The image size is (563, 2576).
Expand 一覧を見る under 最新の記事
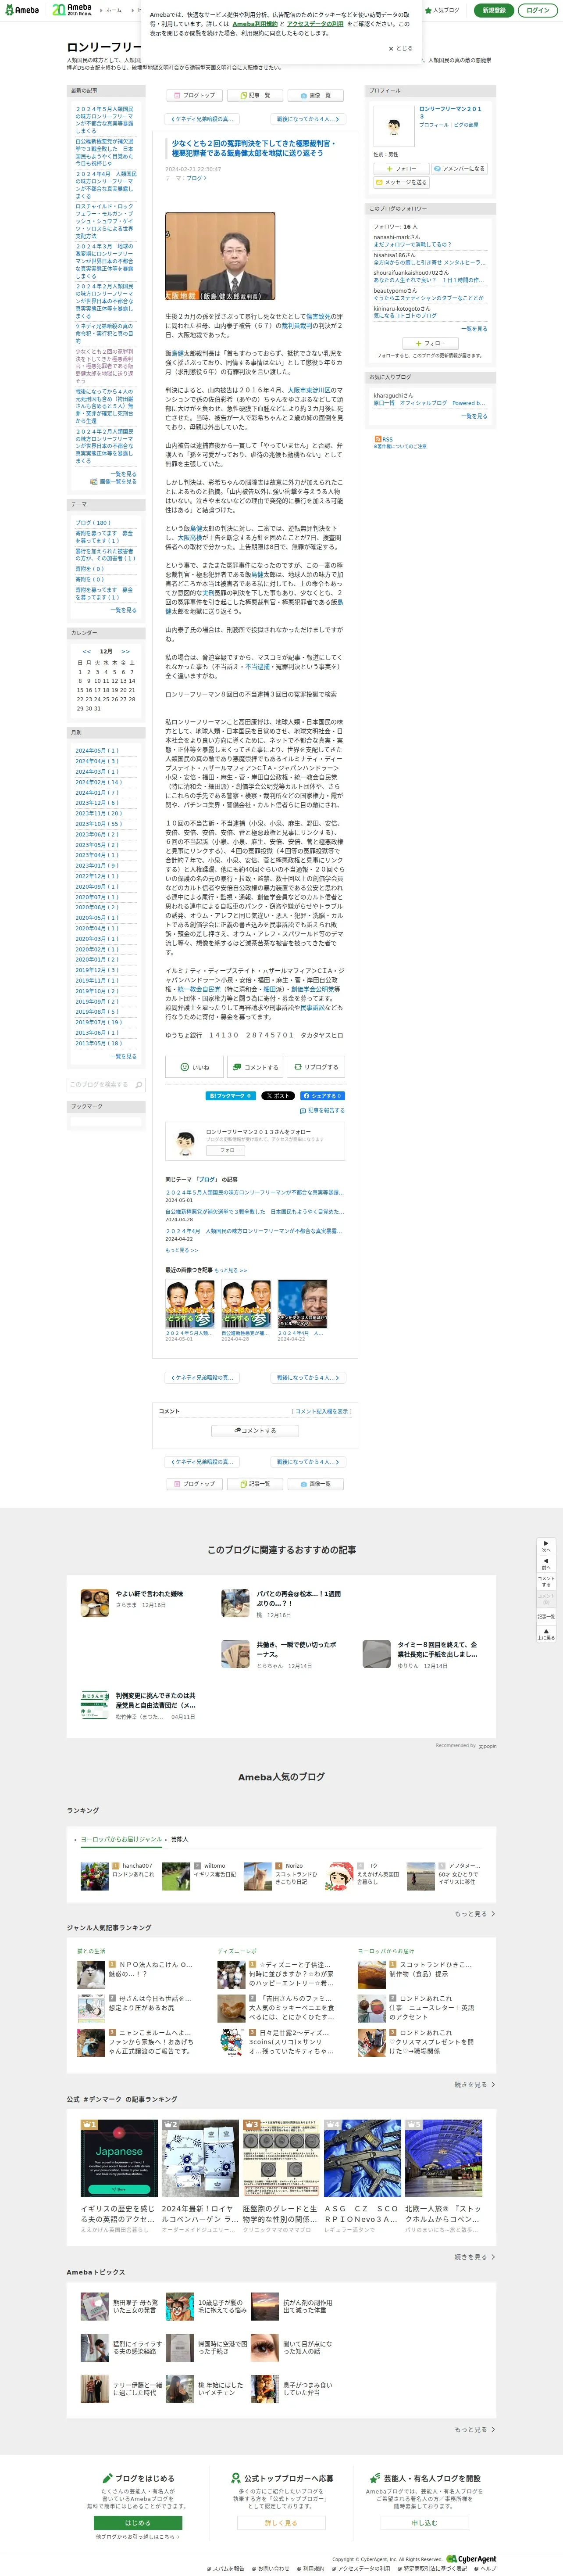[124, 473]
